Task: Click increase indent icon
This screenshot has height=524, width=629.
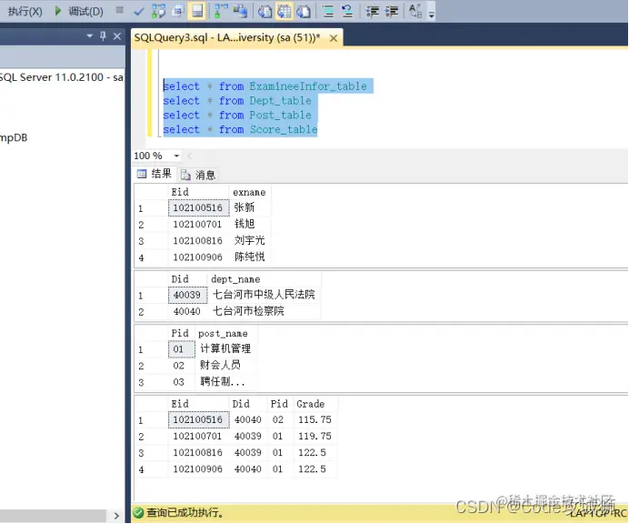Action: 392,11
